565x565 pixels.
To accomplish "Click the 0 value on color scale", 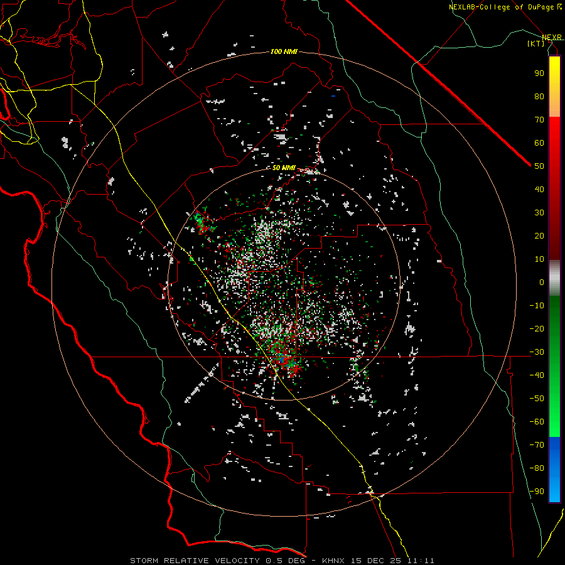I will (x=542, y=282).
